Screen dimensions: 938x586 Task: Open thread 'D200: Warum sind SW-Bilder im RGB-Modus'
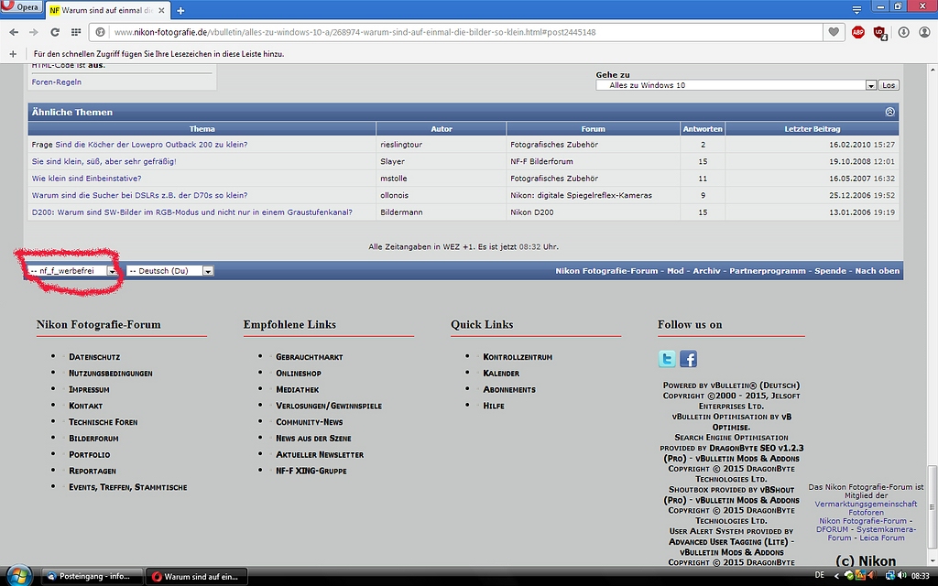(x=192, y=212)
